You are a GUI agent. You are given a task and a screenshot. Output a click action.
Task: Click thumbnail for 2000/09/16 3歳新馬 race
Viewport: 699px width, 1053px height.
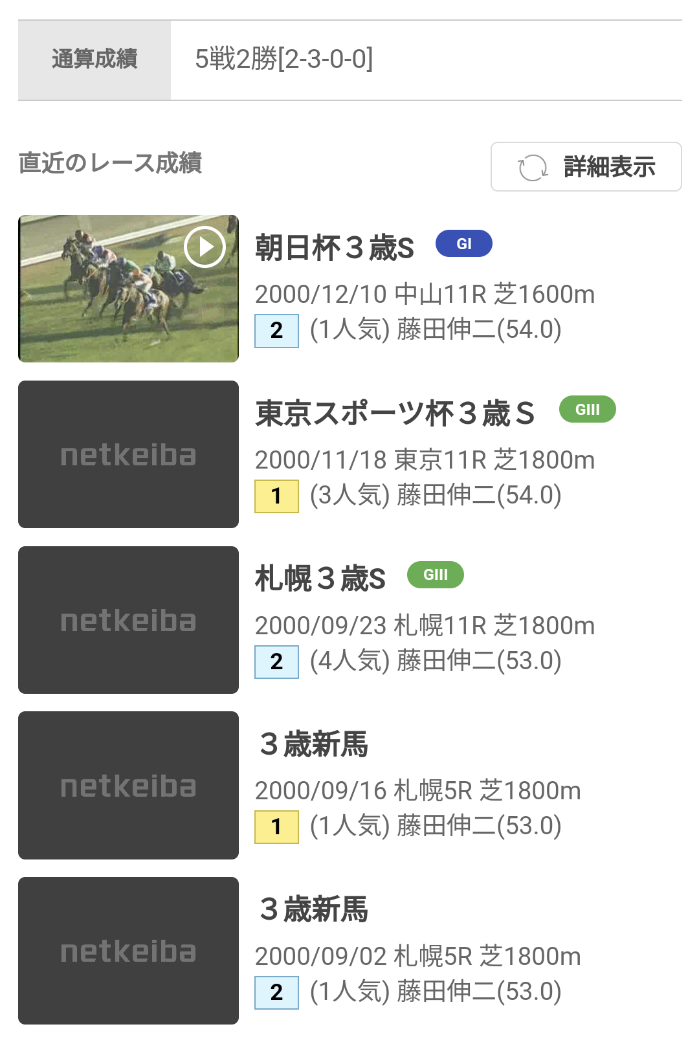pos(128,786)
